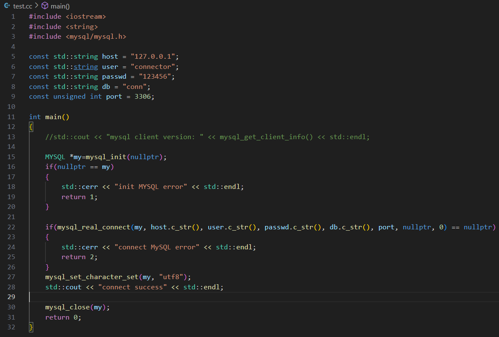Click the cube symbol icon beside main()
This screenshot has width=499, height=337.
pos(45,6)
